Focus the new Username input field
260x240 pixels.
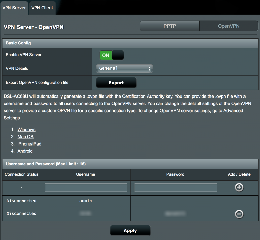point(86,188)
